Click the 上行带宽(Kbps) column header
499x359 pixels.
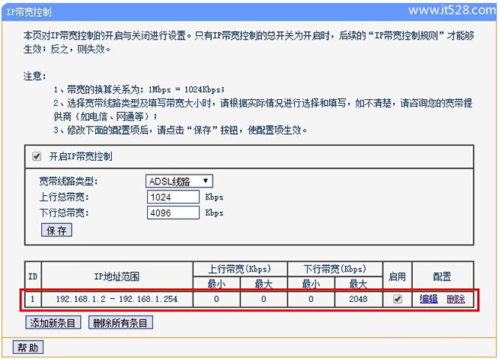(x=240, y=269)
